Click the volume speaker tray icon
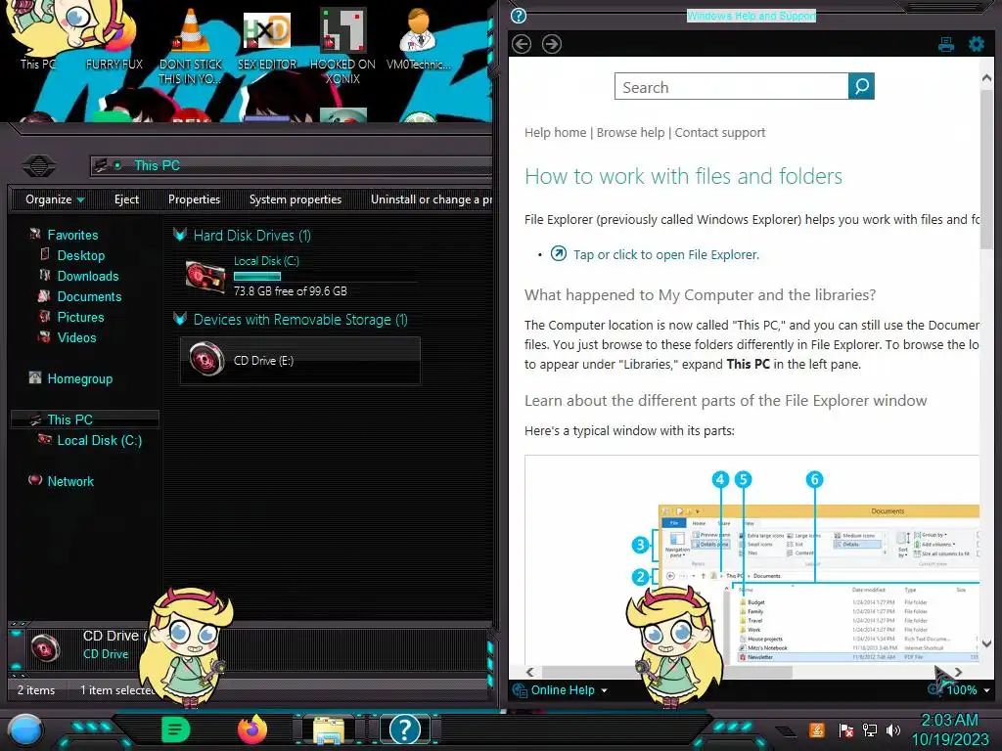 (893, 729)
